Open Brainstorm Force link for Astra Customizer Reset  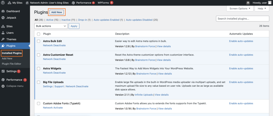tap(145, 60)
